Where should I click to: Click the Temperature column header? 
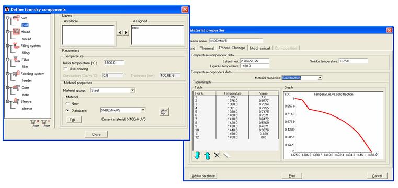pyautogui.click(x=232, y=93)
